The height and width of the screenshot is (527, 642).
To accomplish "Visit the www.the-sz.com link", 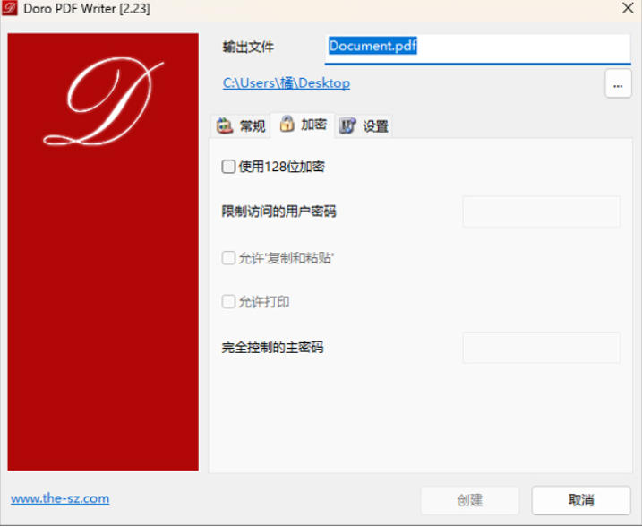I will [60, 498].
